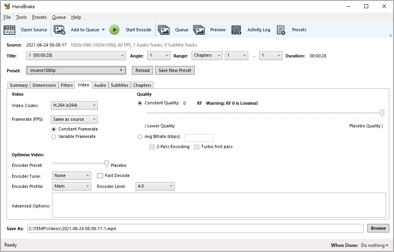Expand the Add to Queue dropdown arrow
The image size is (394, 252).
coord(103,30)
